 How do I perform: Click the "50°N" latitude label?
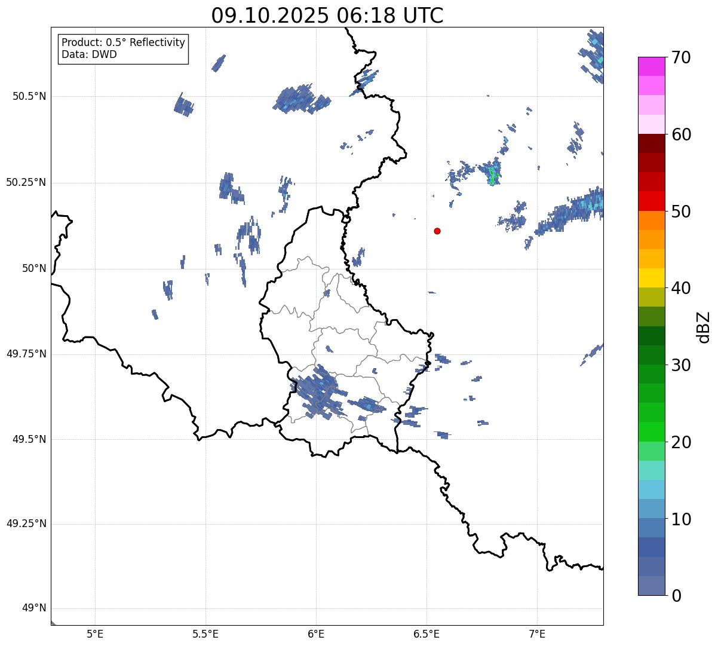pos(34,268)
